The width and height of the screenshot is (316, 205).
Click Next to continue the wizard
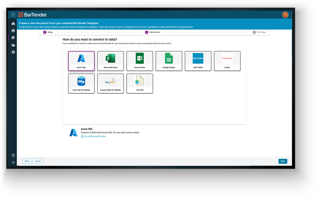click(283, 161)
